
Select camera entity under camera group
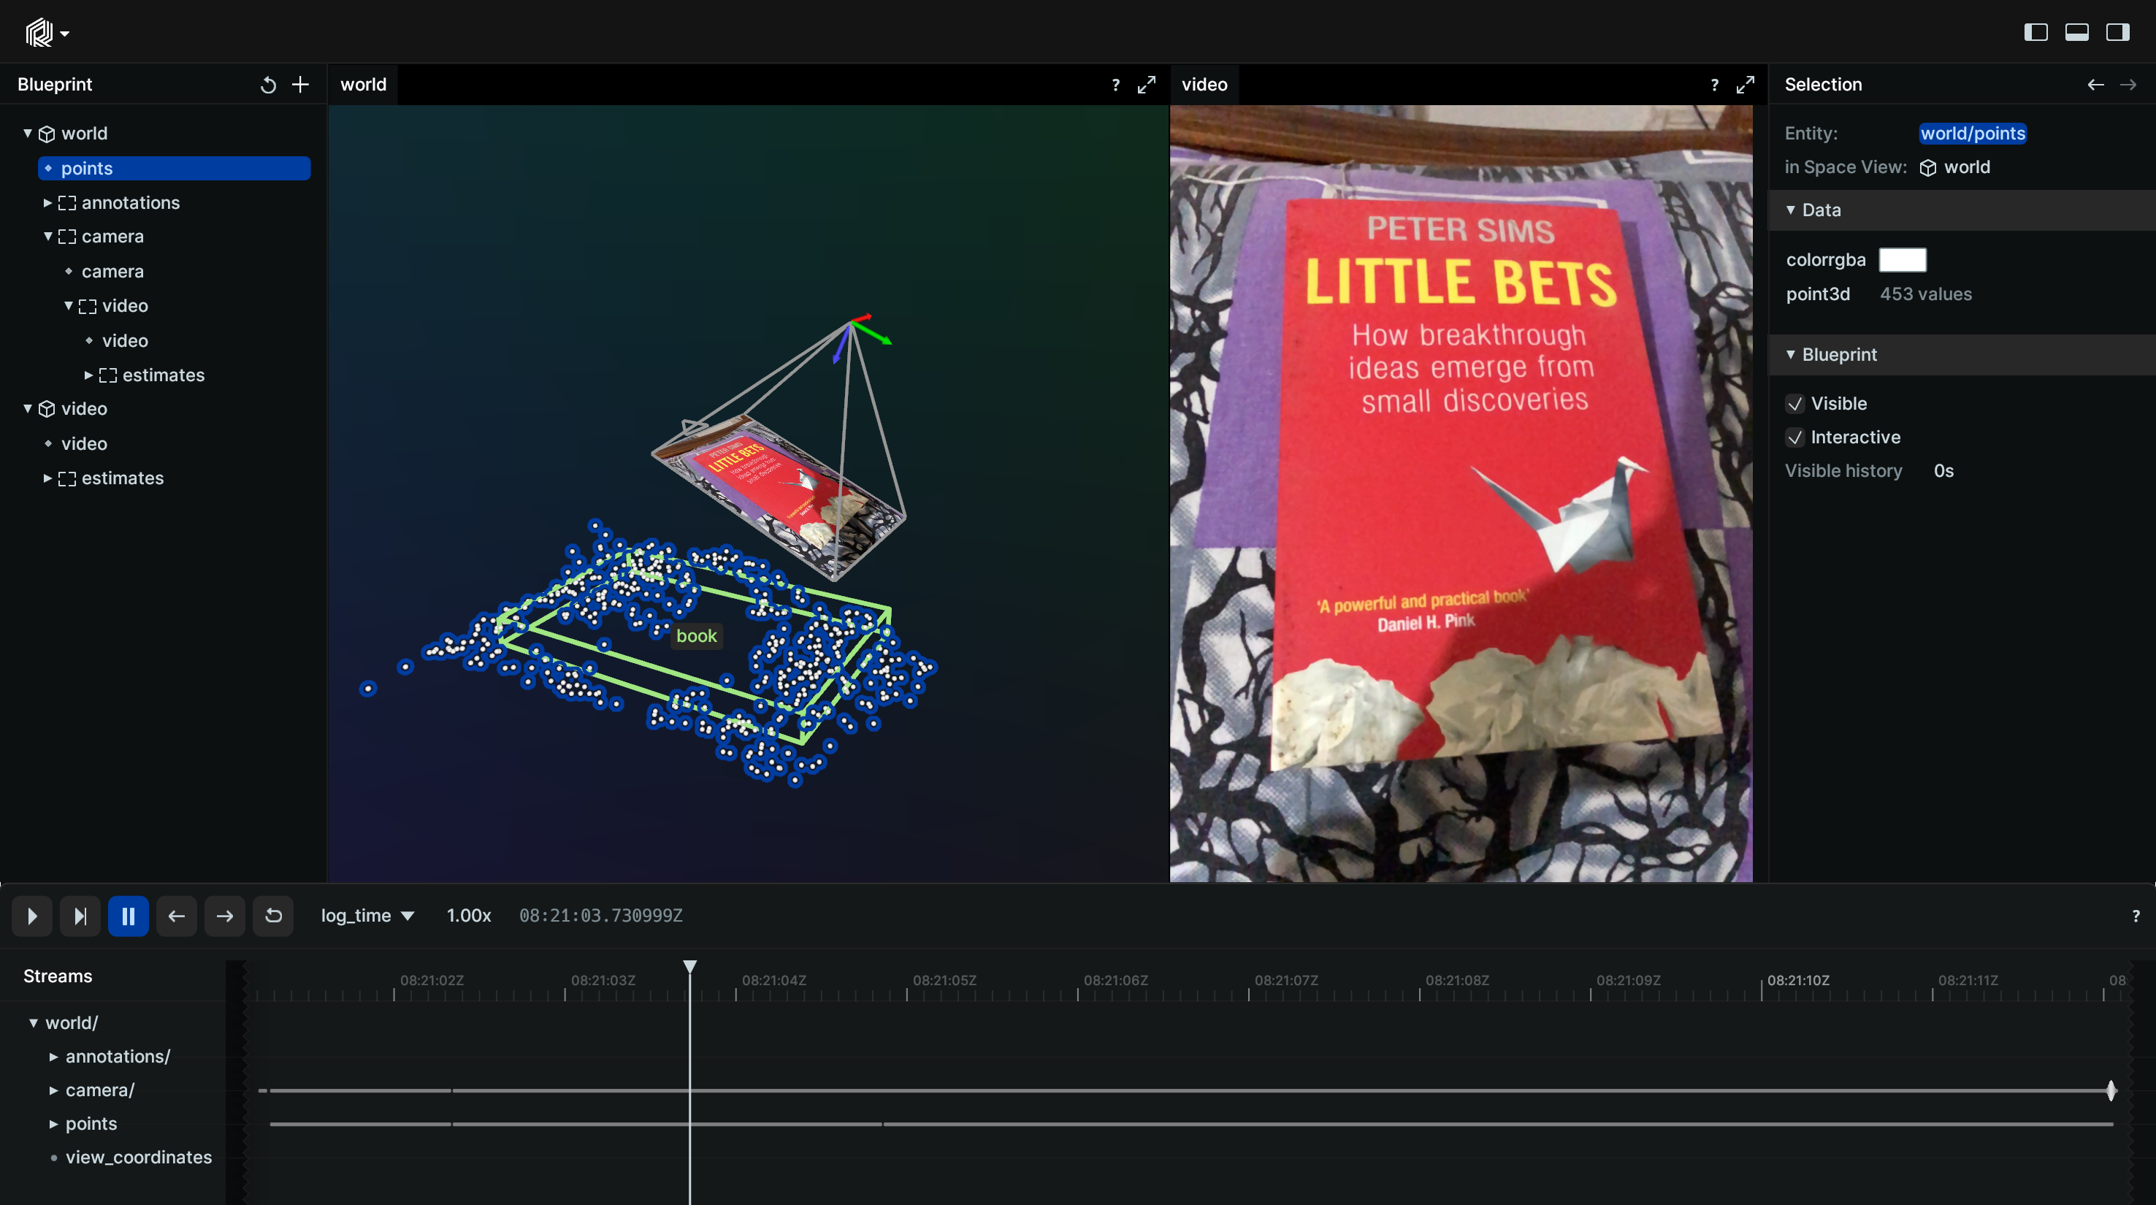tap(112, 271)
